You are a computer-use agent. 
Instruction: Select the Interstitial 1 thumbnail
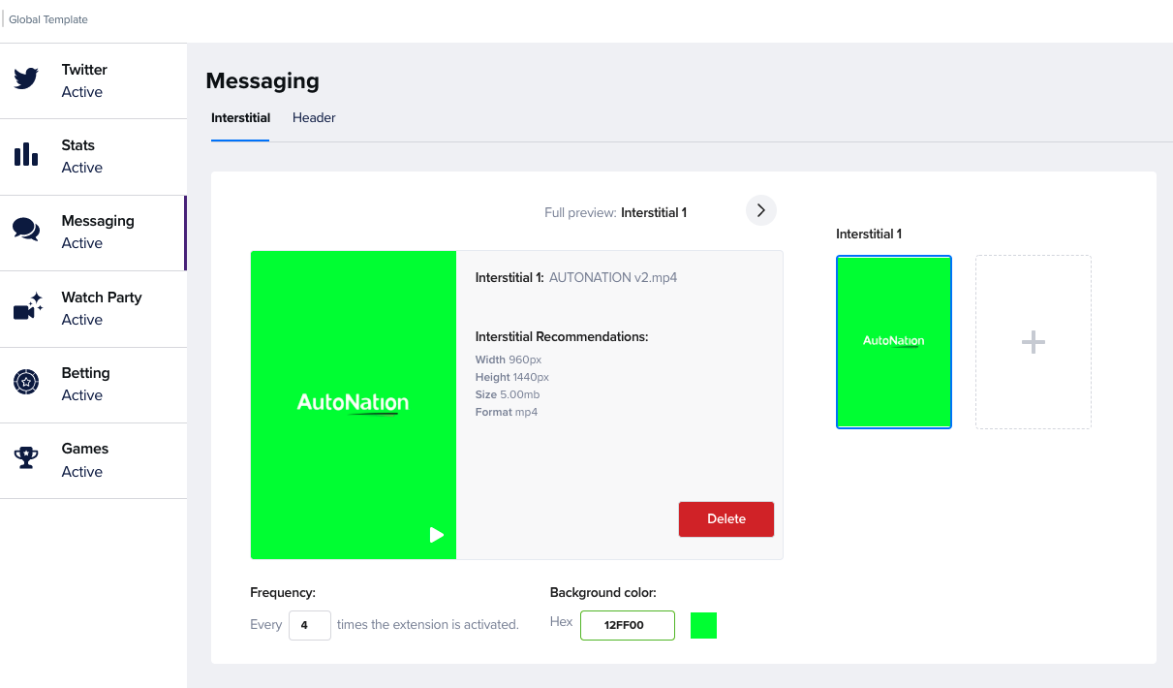894,342
